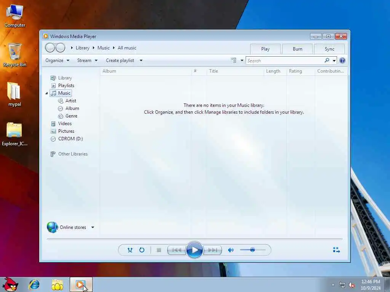Open the View options dropdown arrow

[x=242, y=60]
